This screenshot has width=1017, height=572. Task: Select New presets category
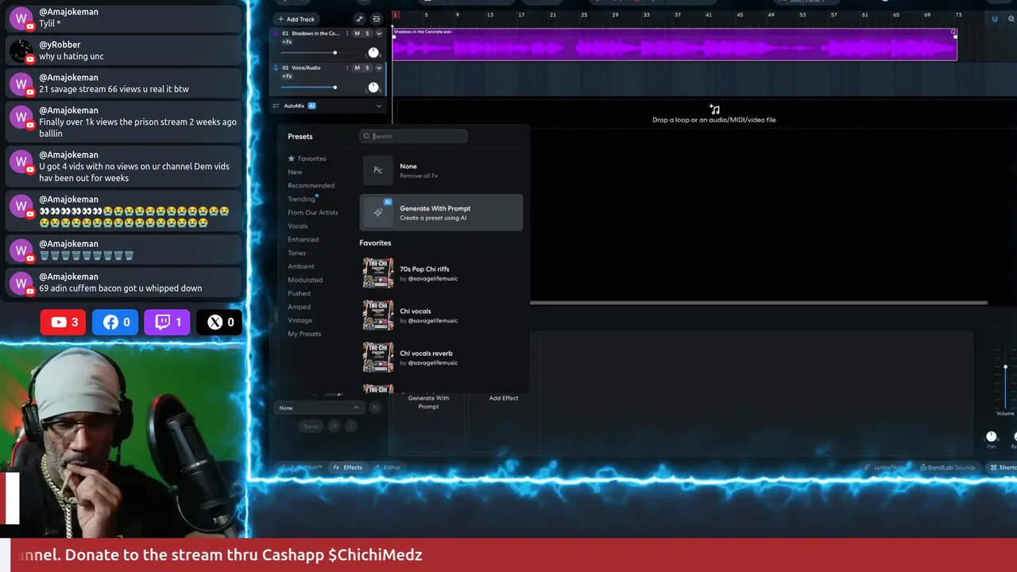pyautogui.click(x=295, y=172)
